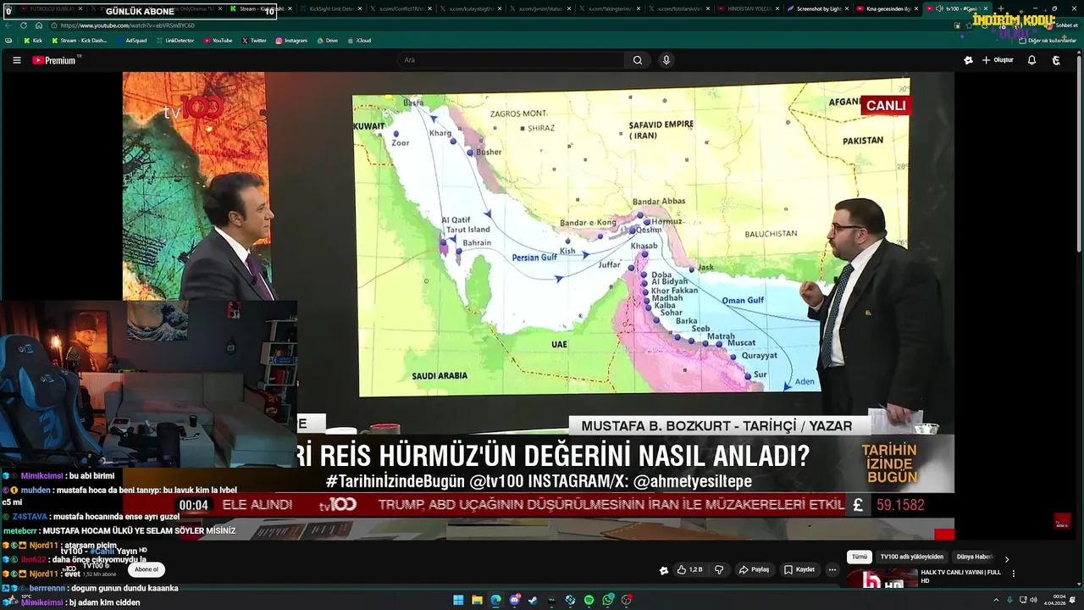Open Spotify from taskbar
Image resolution: width=1084 pixels, height=610 pixels.
[589, 600]
